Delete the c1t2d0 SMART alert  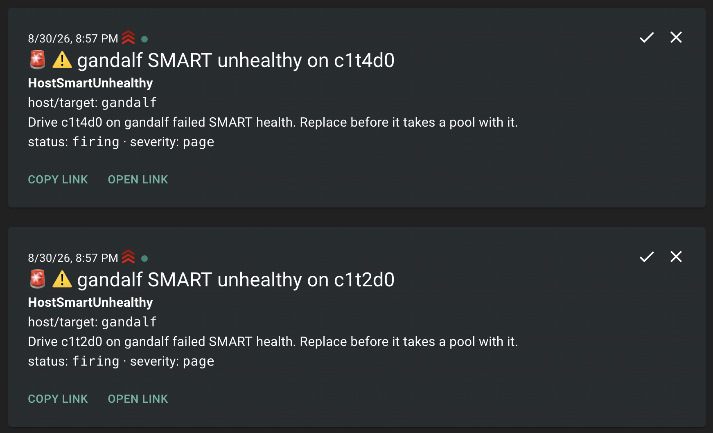point(676,257)
